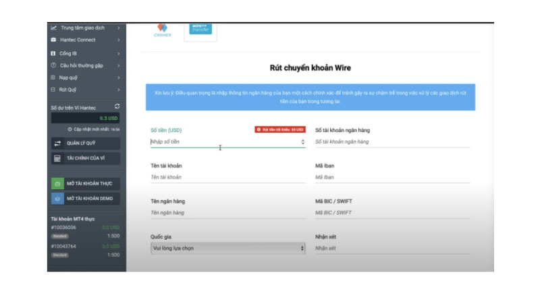This screenshot has width=540, height=289.
Task: Open the Quốc gia country dropdown
Action: click(x=227, y=248)
